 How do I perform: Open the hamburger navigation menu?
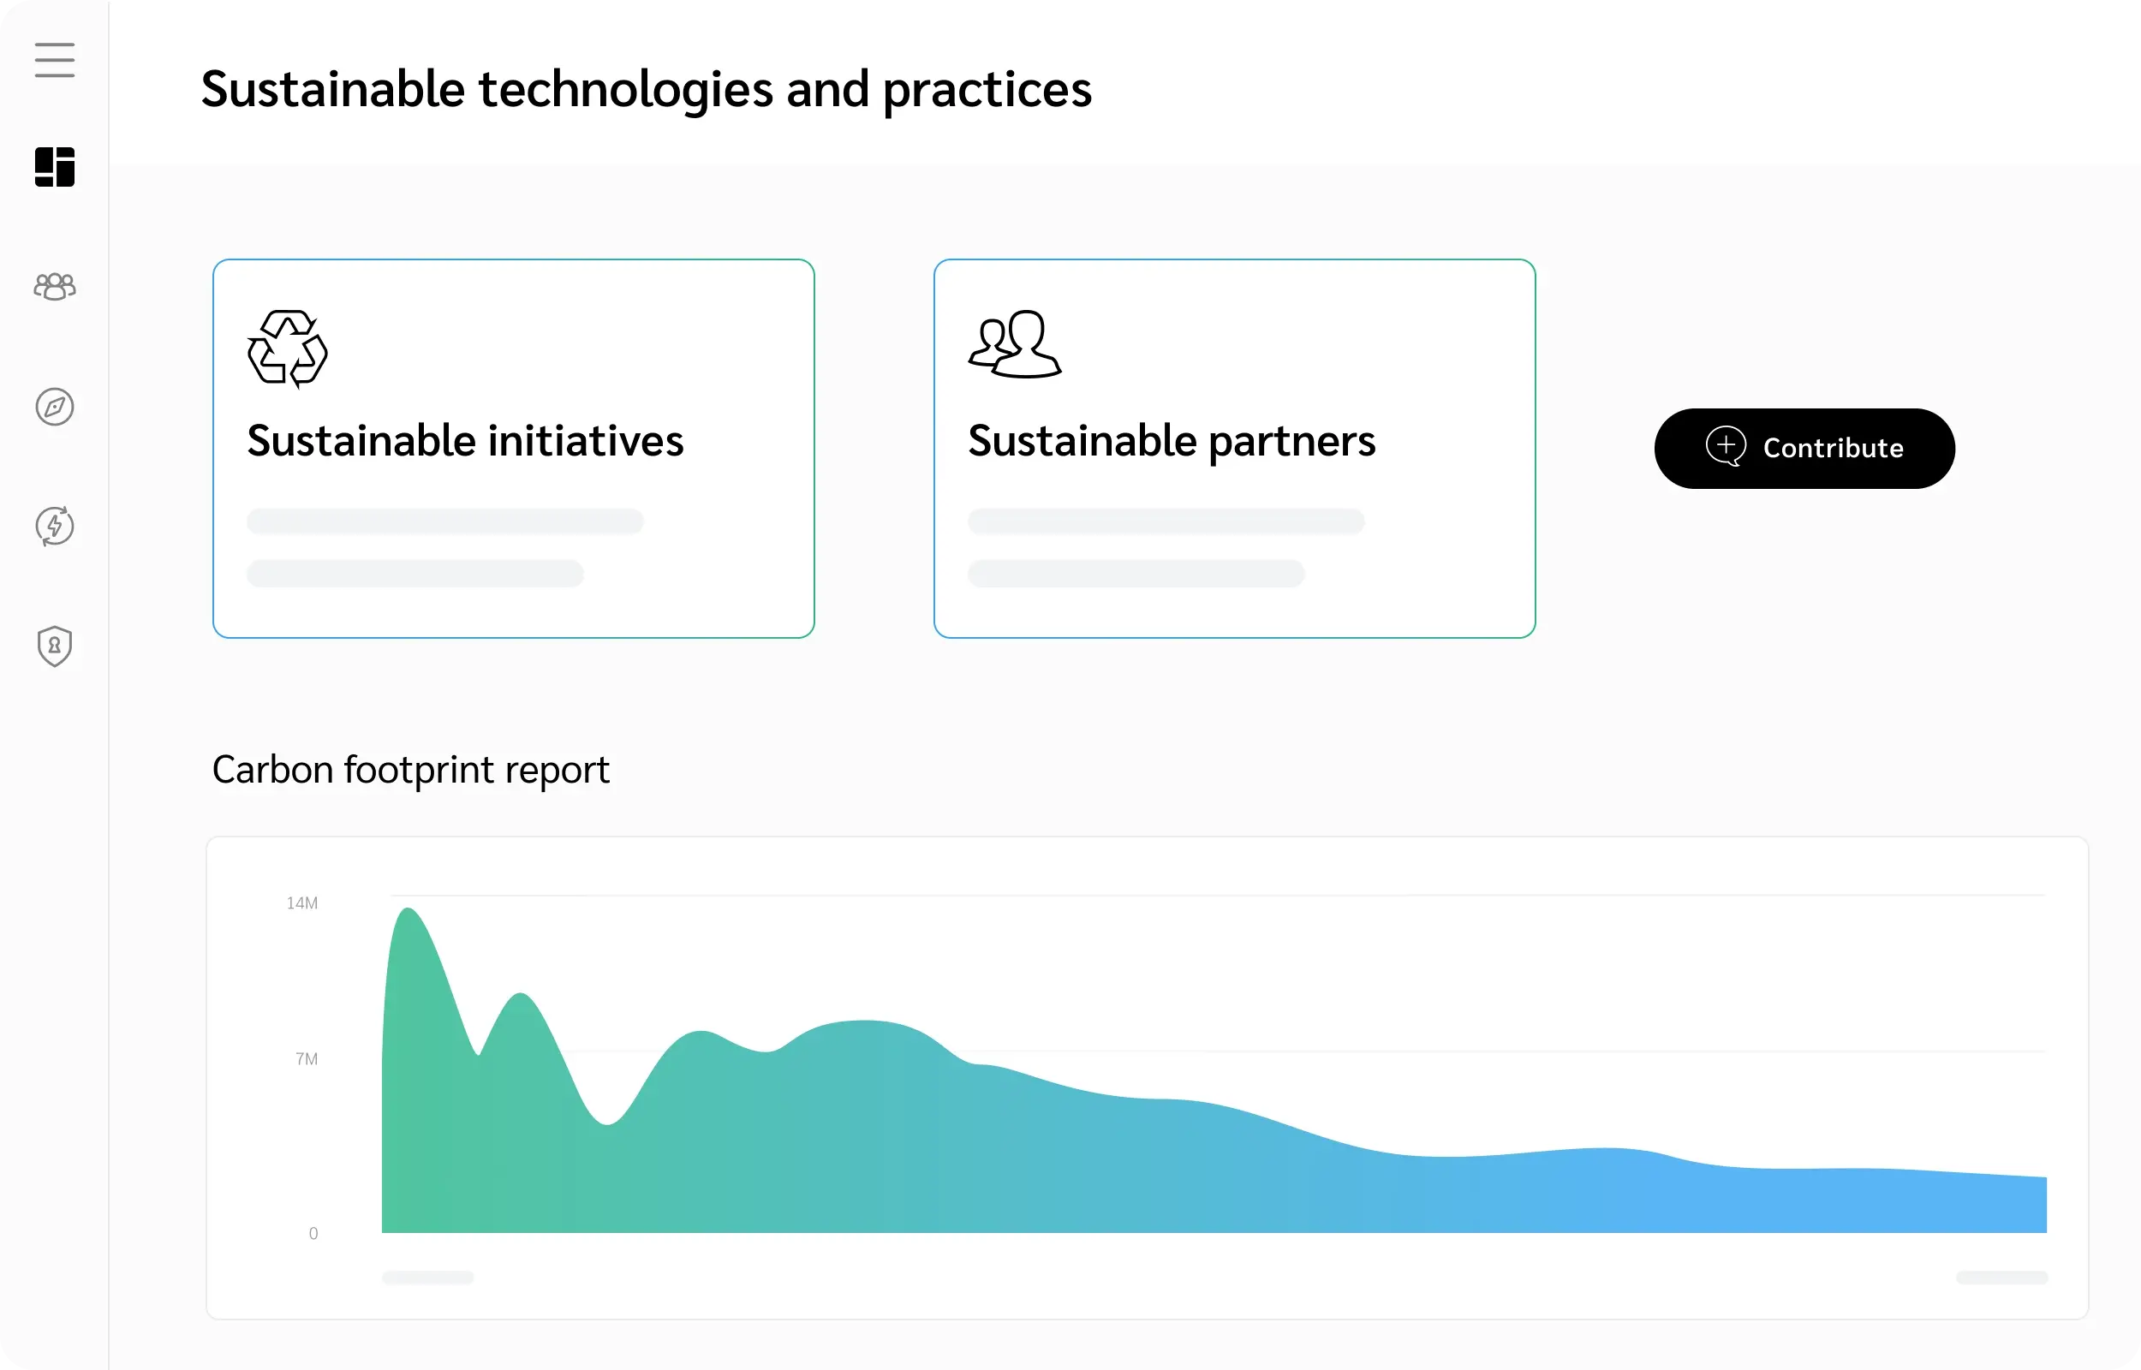tap(54, 60)
